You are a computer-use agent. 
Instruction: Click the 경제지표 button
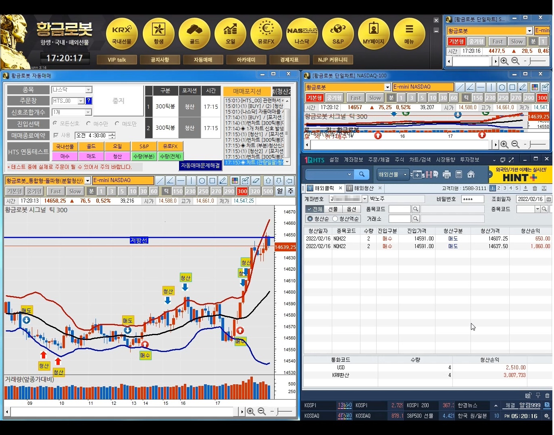tap(289, 60)
